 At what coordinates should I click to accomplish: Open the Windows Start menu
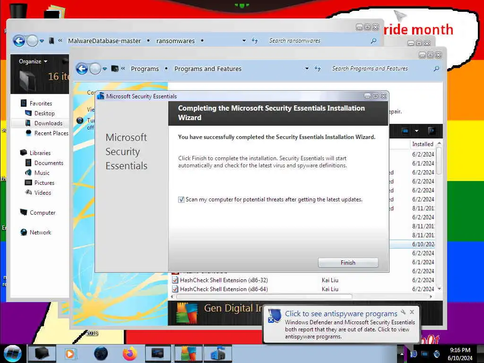point(12,354)
